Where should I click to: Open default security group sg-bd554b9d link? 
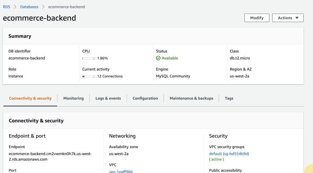[229, 154]
